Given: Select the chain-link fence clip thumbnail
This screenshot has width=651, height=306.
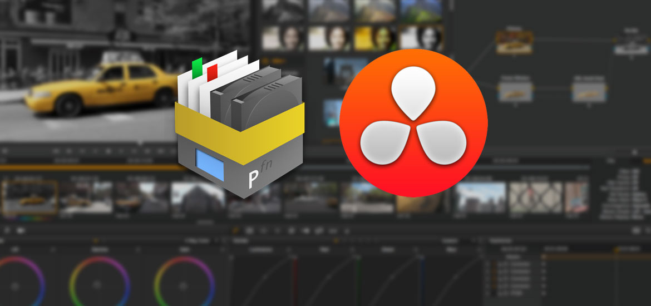Looking at the screenshot, I should coord(536,197).
